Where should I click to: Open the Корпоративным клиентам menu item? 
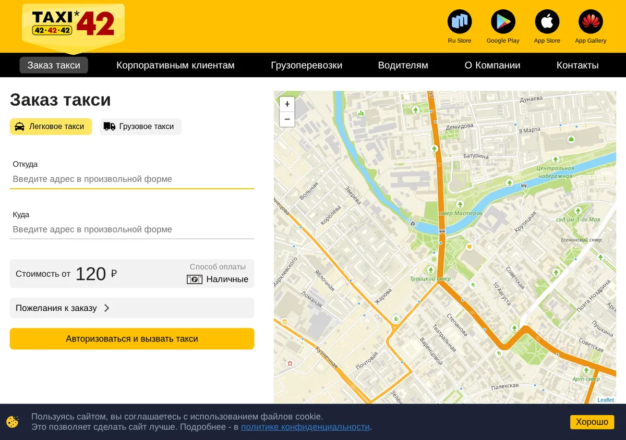pyautogui.click(x=175, y=65)
